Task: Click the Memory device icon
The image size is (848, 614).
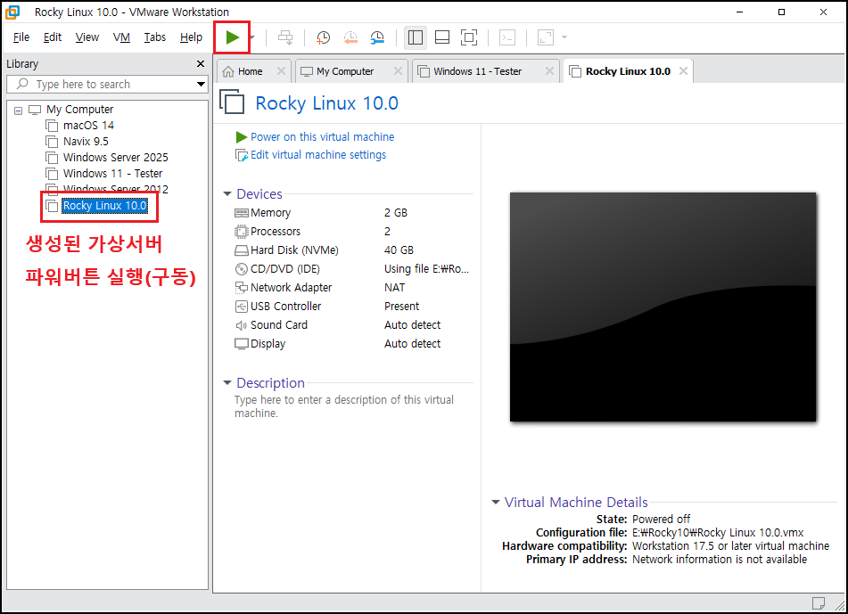Action: [242, 213]
